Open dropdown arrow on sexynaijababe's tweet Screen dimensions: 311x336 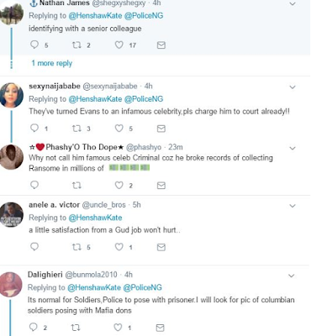tap(293, 87)
